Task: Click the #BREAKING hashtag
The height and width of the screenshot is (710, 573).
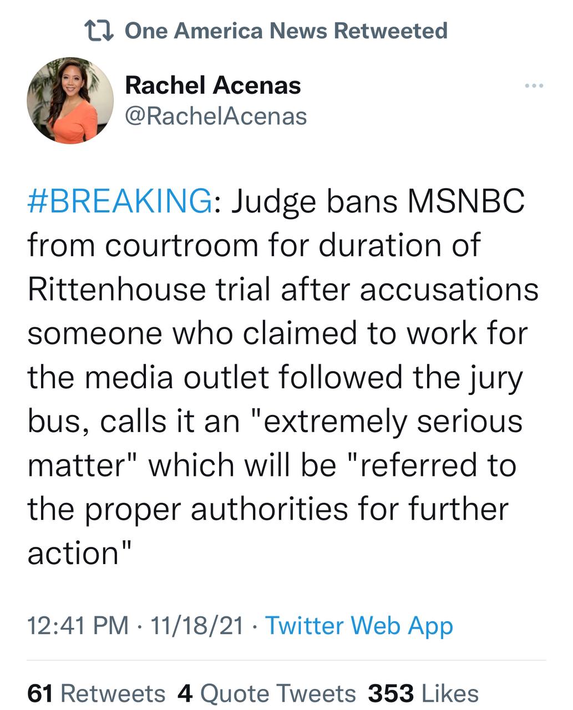Action: click(x=120, y=201)
